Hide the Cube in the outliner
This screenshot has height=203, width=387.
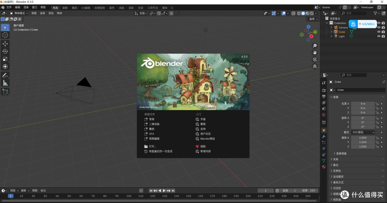(379, 32)
